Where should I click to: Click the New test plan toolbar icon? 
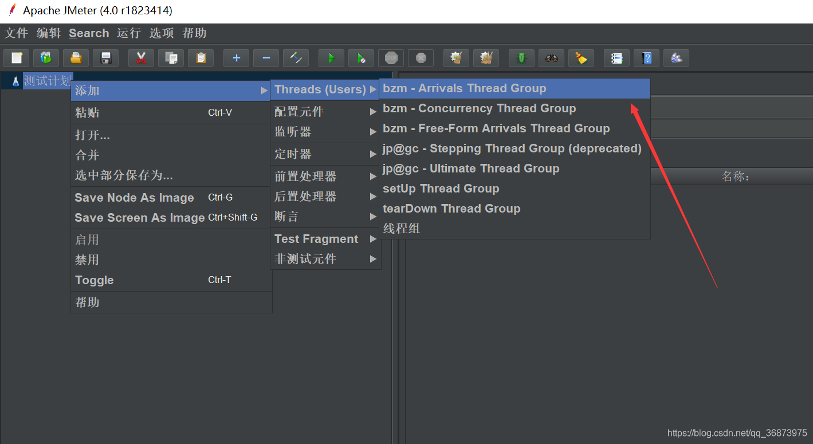point(17,58)
